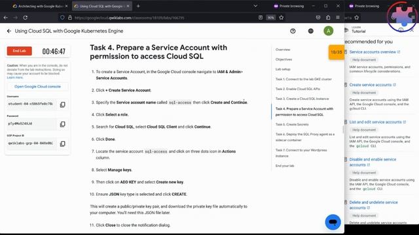This screenshot has height=235, width=419.
Task: Open the language globe icon
Action: 310,31
